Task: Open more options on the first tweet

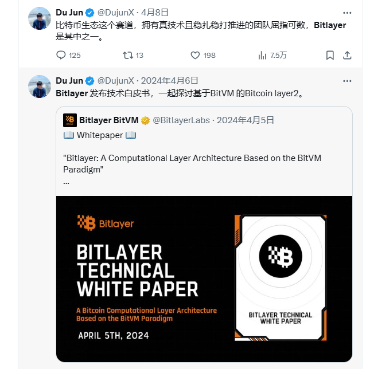Action: 347,13
